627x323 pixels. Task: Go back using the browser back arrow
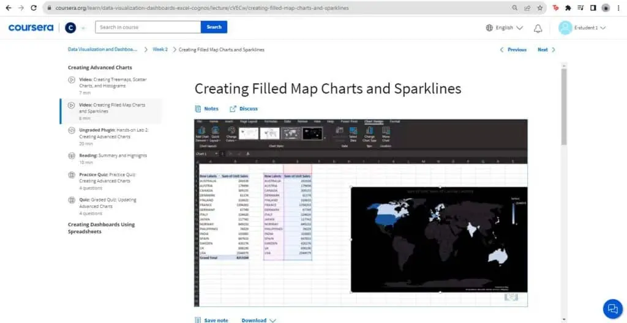click(9, 7)
